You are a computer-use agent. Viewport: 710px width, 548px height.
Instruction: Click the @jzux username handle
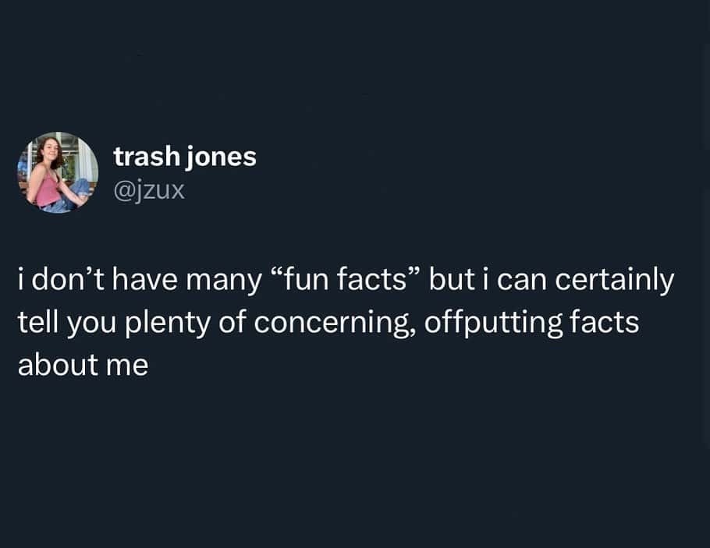tap(149, 189)
